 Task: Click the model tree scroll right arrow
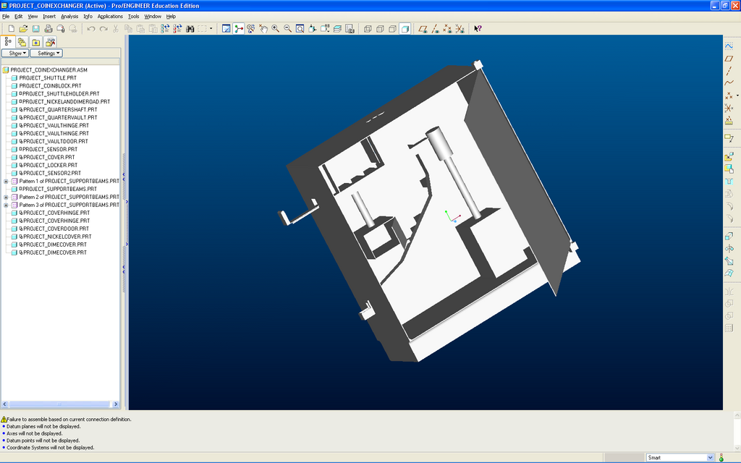pyautogui.click(x=116, y=404)
